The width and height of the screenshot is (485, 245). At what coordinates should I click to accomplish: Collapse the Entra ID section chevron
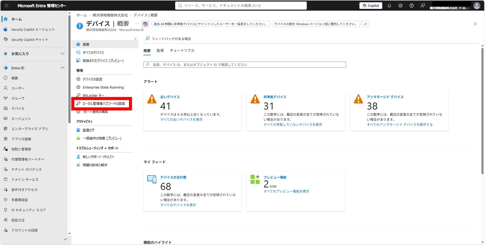(62, 68)
